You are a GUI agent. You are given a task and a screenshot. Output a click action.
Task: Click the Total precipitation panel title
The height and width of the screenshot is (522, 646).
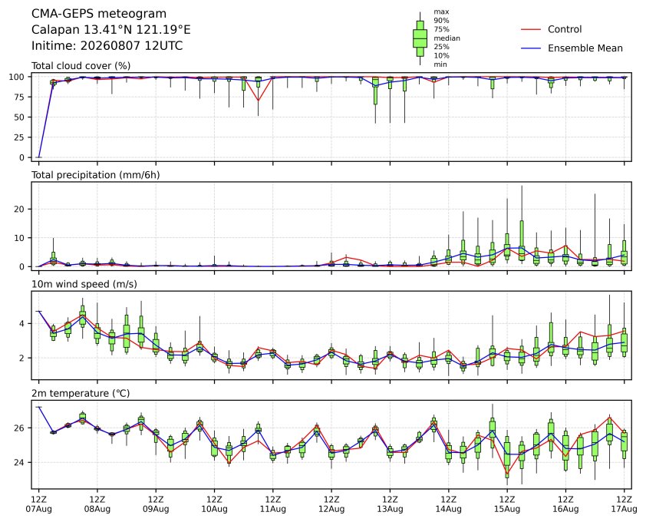pyautogui.click(x=96, y=175)
